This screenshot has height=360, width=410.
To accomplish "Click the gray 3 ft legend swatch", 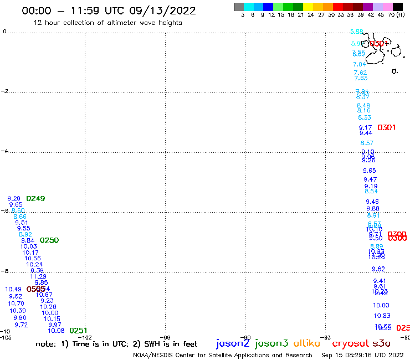I will [x=239, y=7].
